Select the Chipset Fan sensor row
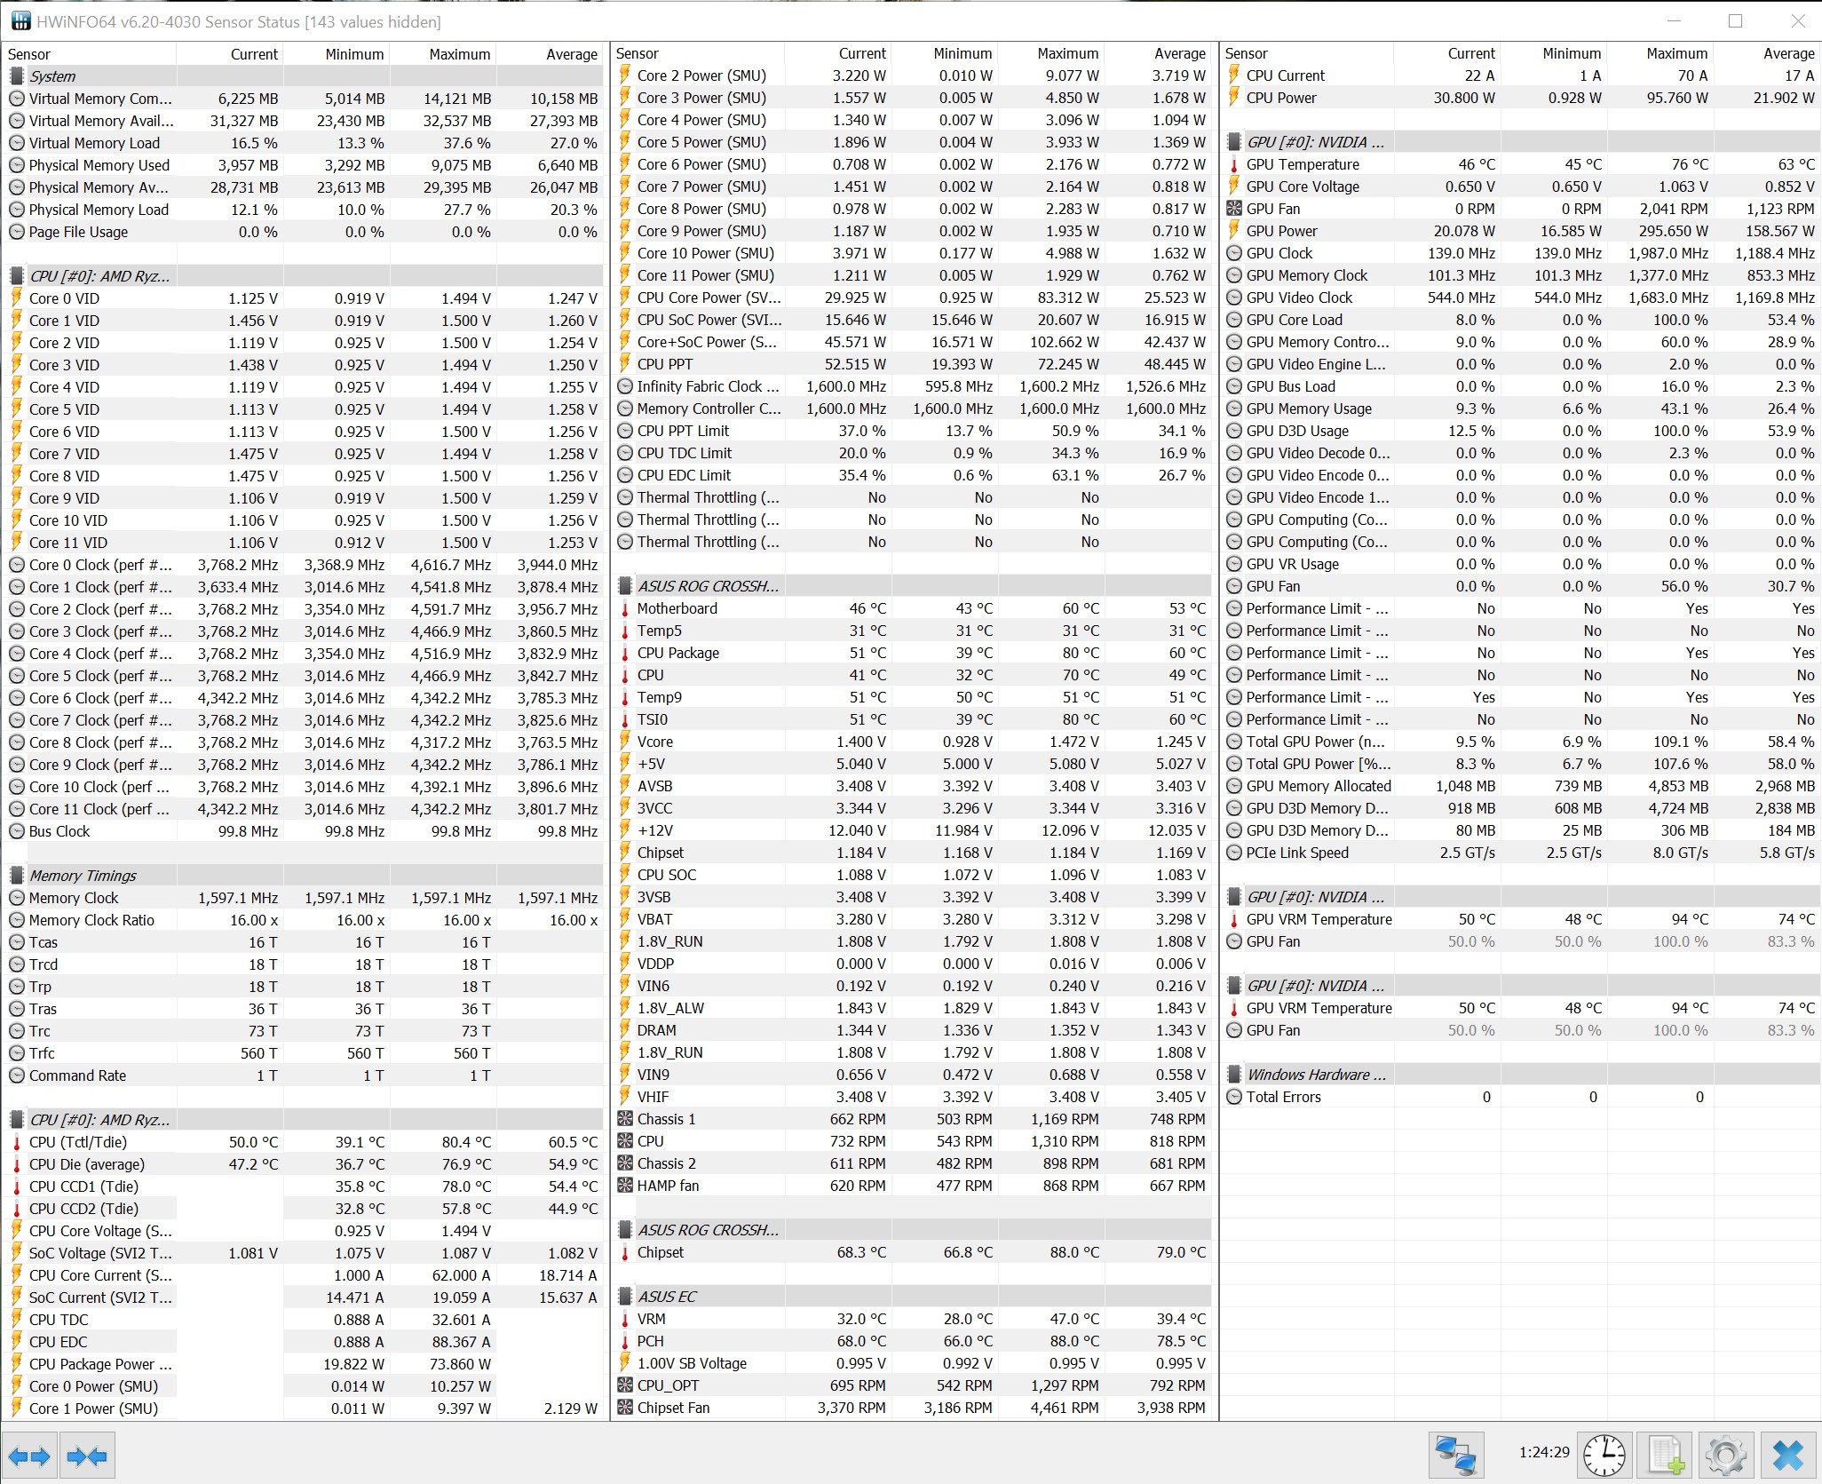This screenshot has width=1822, height=1484. (x=673, y=1408)
